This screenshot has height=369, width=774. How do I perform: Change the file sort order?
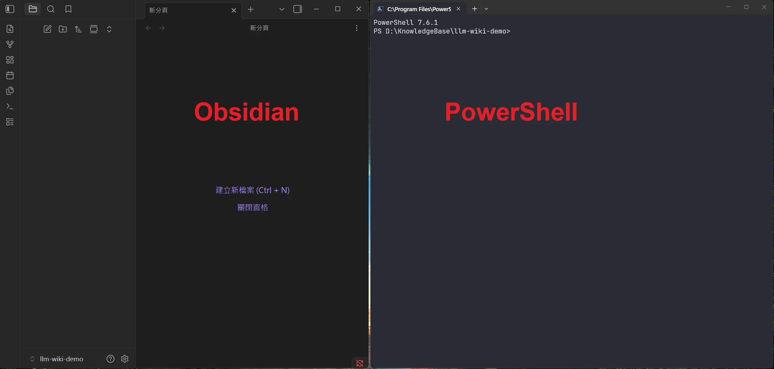point(78,29)
